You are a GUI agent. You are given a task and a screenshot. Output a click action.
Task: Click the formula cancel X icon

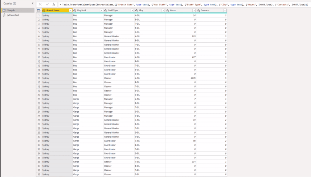40,4
